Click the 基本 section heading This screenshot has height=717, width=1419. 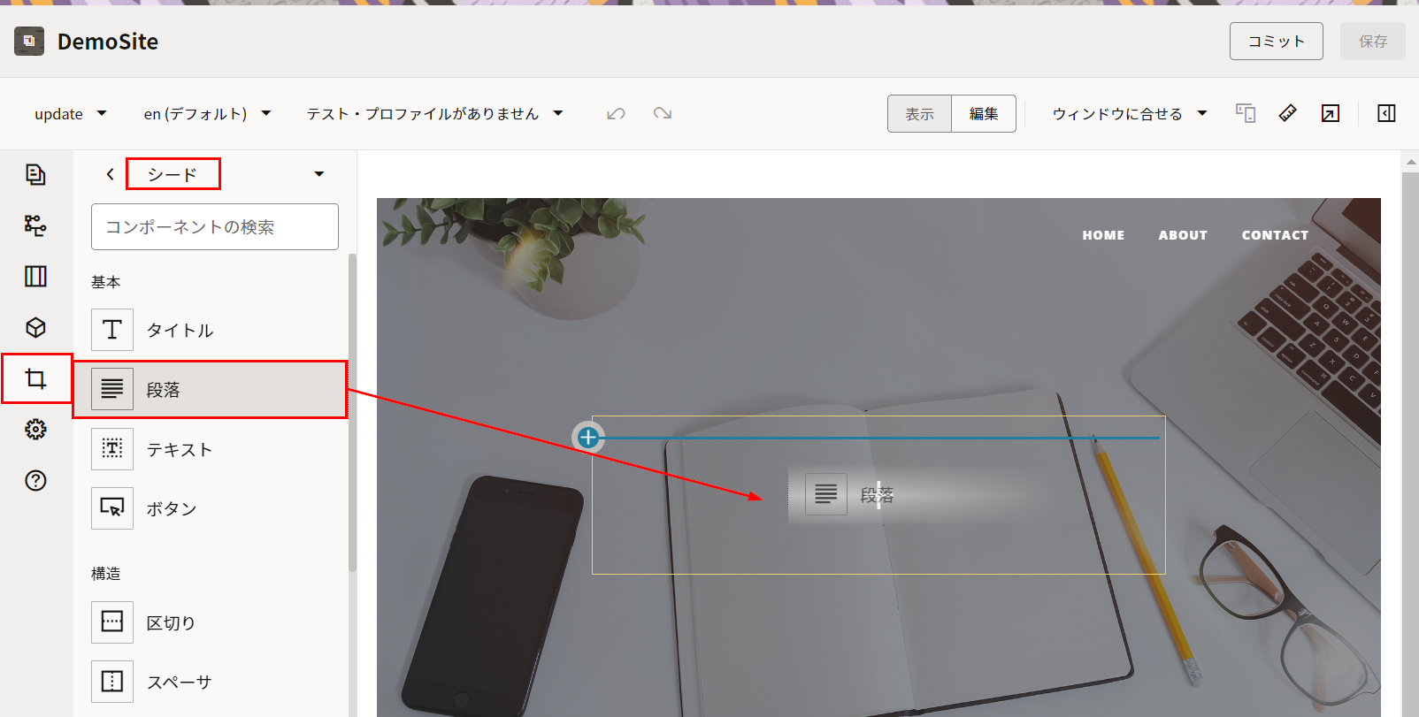tap(105, 282)
